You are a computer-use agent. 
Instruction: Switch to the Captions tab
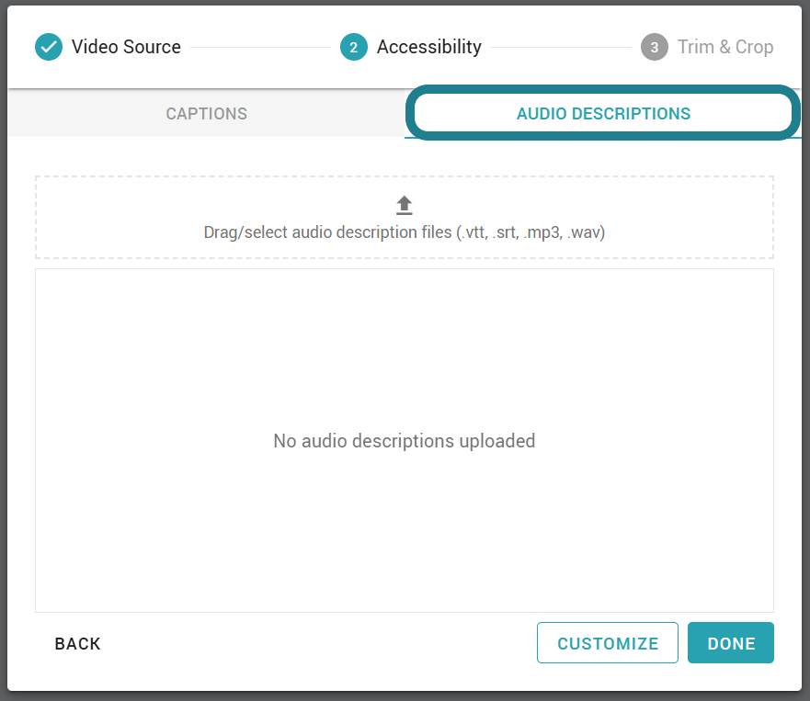pyautogui.click(x=206, y=114)
